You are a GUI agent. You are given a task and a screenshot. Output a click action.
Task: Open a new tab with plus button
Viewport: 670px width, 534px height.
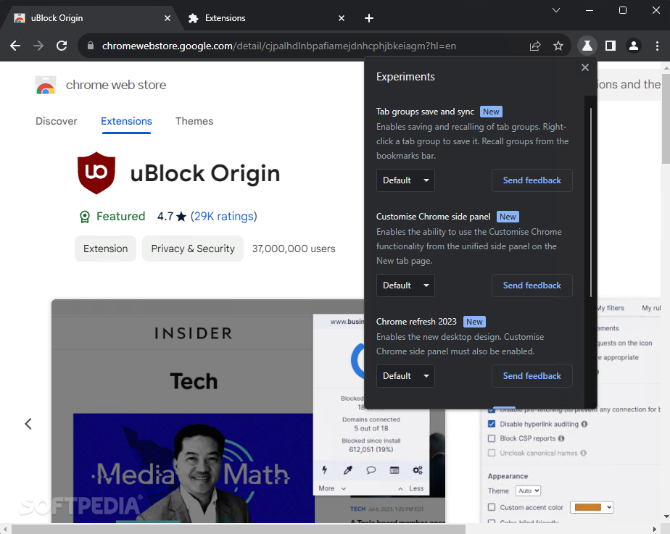[x=369, y=18]
